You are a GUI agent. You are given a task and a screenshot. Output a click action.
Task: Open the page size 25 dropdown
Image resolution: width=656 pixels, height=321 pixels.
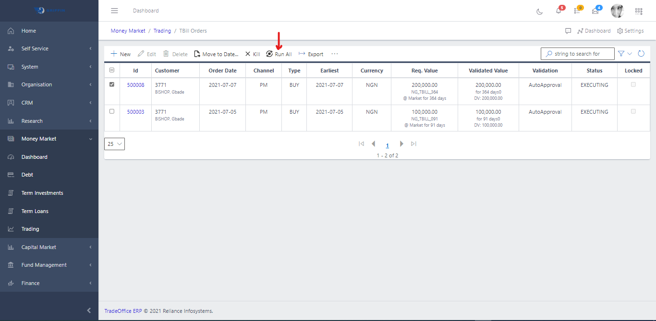pos(114,144)
